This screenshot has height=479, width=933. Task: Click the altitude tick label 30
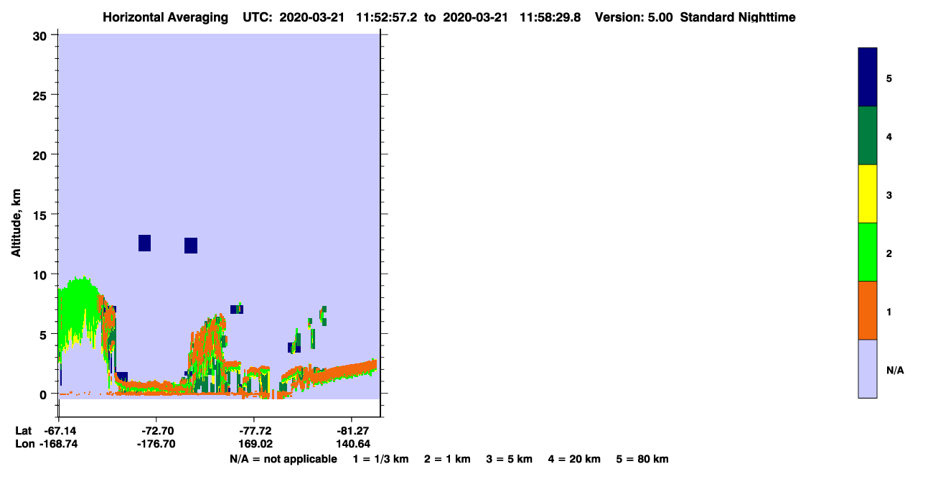click(42, 35)
